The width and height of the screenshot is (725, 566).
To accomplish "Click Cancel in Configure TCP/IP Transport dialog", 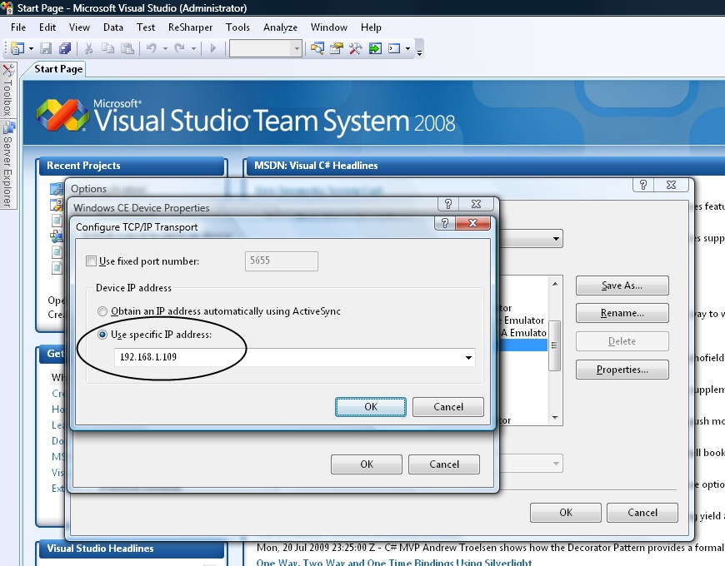I will click(448, 407).
